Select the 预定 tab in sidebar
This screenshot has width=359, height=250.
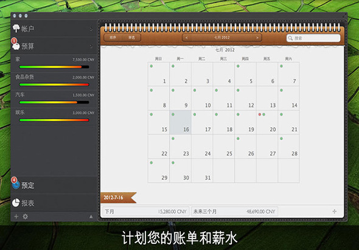pos(54,185)
